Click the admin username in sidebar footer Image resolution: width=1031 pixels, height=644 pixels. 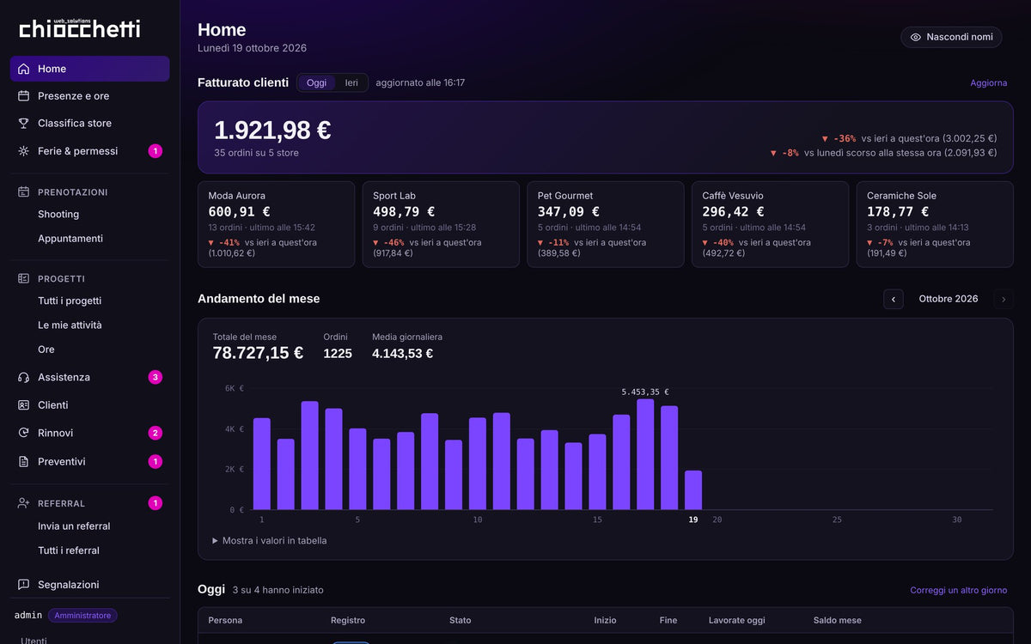pyautogui.click(x=28, y=616)
